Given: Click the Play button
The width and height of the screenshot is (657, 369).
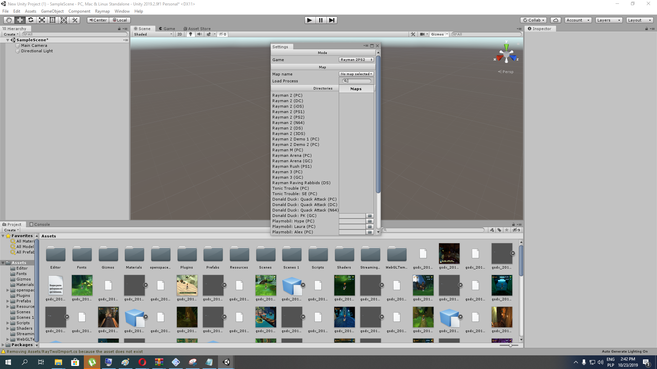Looking at the screenshot, I should (x=310, y=20).
